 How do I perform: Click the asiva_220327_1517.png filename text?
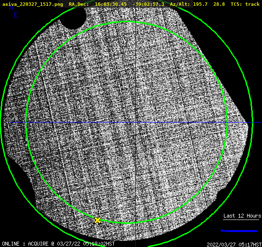33,4
